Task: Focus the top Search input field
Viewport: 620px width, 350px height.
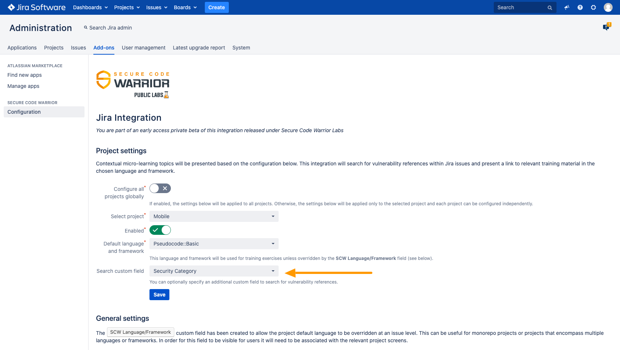Action: pos(525,7)
